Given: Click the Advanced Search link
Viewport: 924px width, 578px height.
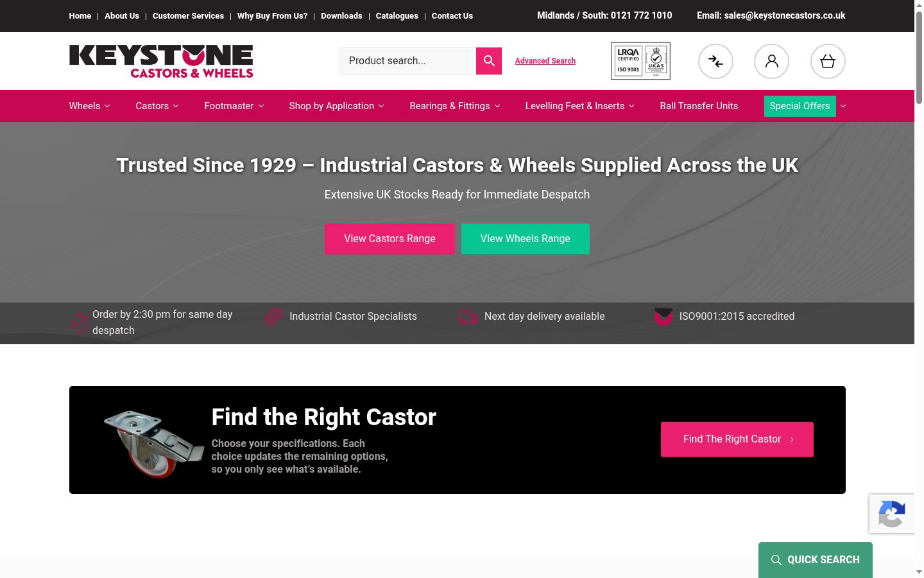Looking at the screenshot, I should pyautogui.click(x=545, y=61).
